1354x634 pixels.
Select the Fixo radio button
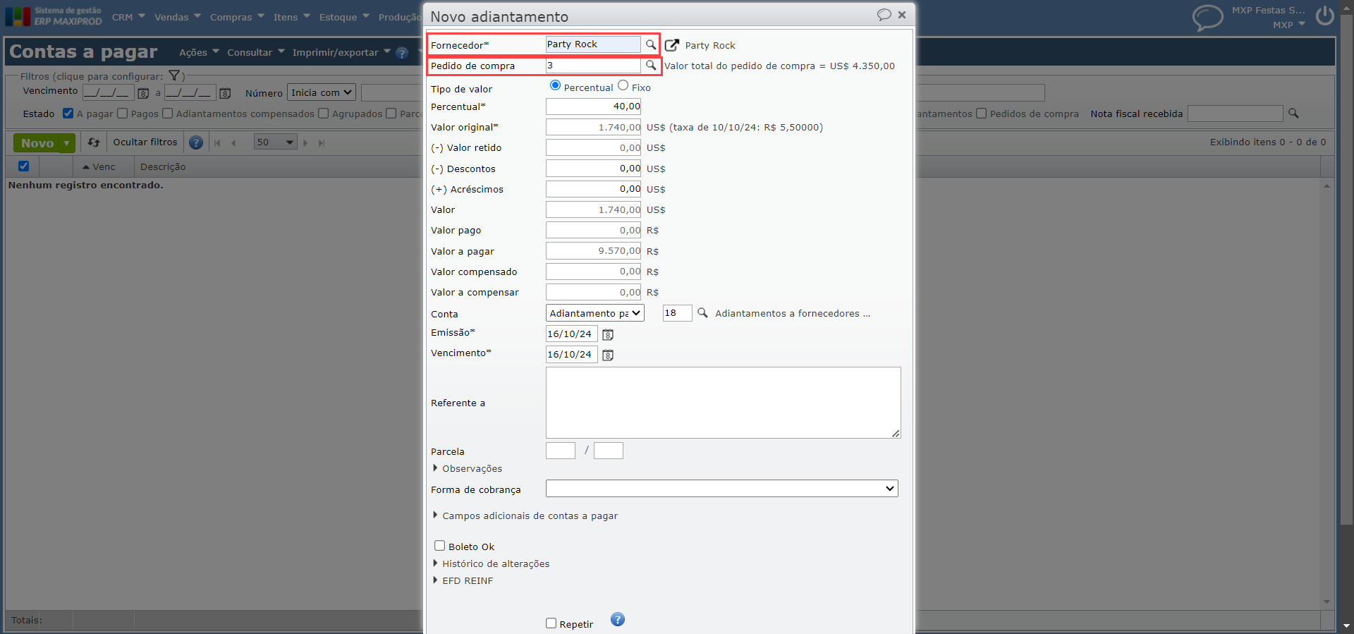point(623,85)
